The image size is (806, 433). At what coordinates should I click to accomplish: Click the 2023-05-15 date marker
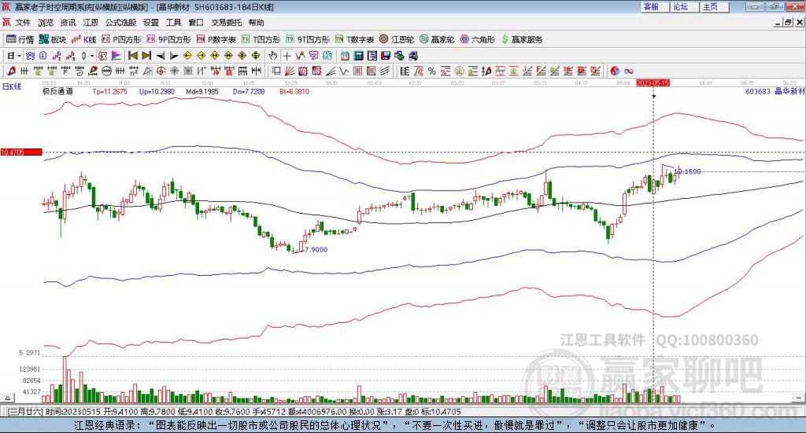pos(653,83)
